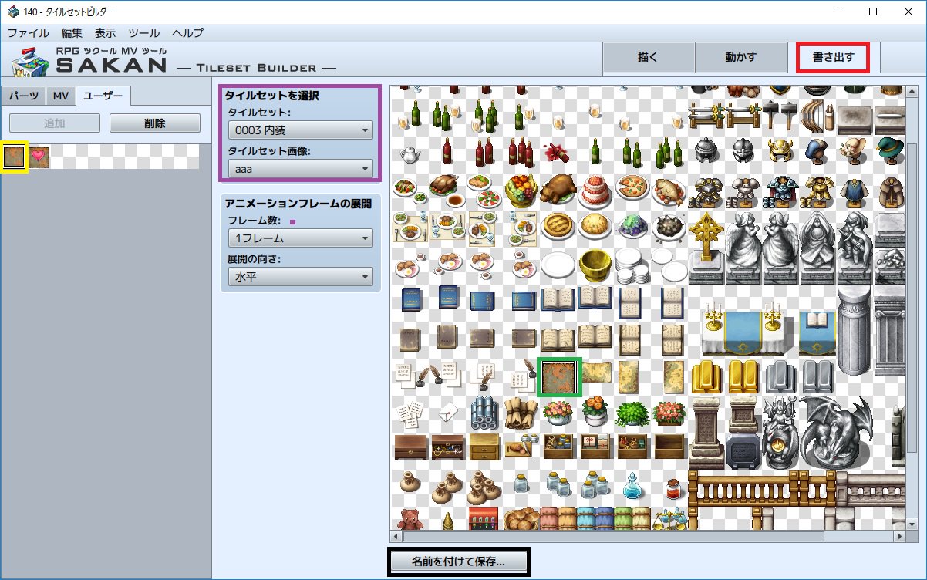927x580 pixels.
Task: Select the rolled scrolls bundle tile
Action: click(521, 414)
